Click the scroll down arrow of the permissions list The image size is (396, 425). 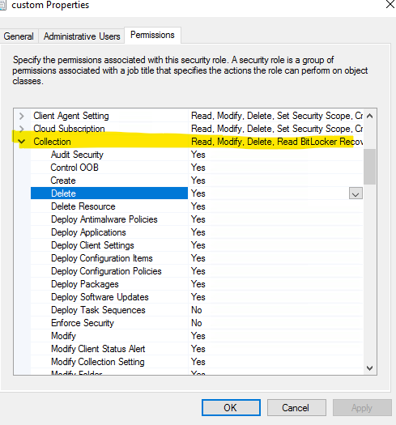(x=369, y=368)
